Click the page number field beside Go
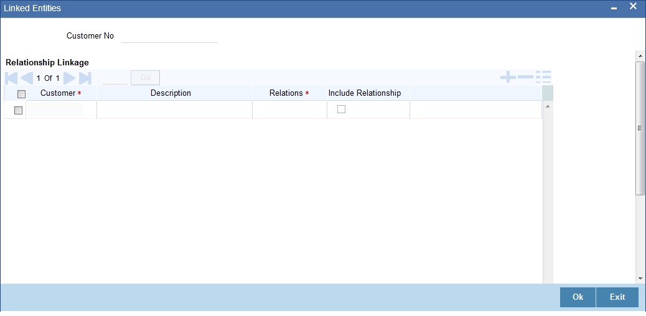The image size is (646, 316). point(115,78)
